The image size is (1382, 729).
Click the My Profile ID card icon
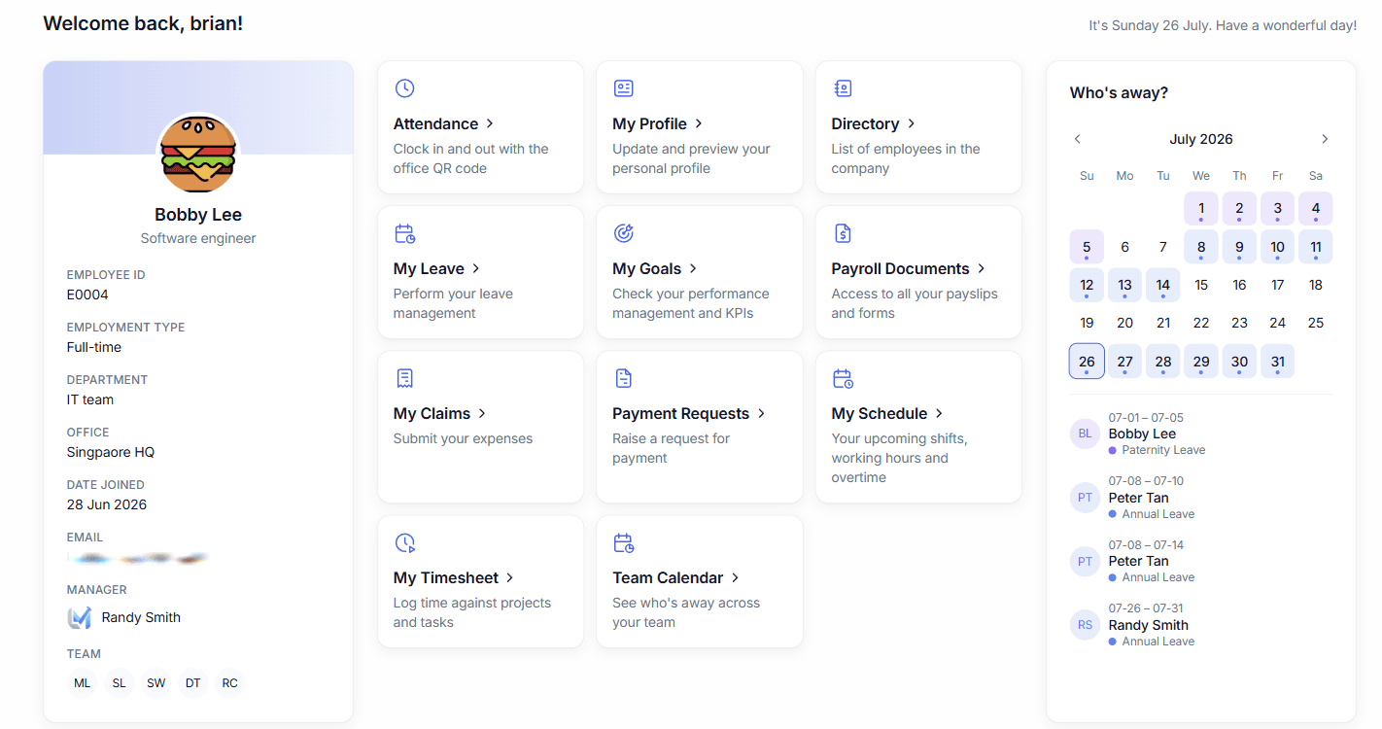624,88
